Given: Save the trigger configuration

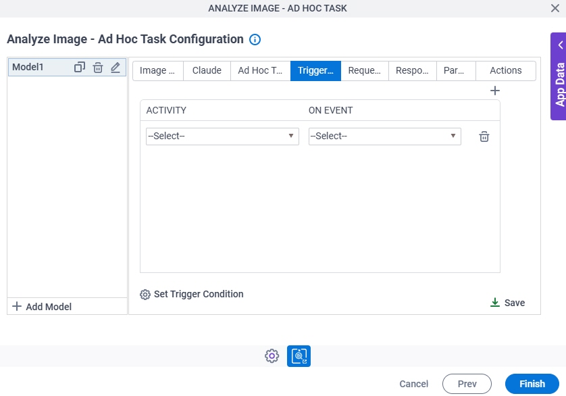Looking at the screenshot, I should coord(507,303).
